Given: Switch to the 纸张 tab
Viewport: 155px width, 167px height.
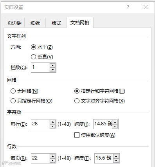Looking at the screenshot, I should tap(35, 23).
